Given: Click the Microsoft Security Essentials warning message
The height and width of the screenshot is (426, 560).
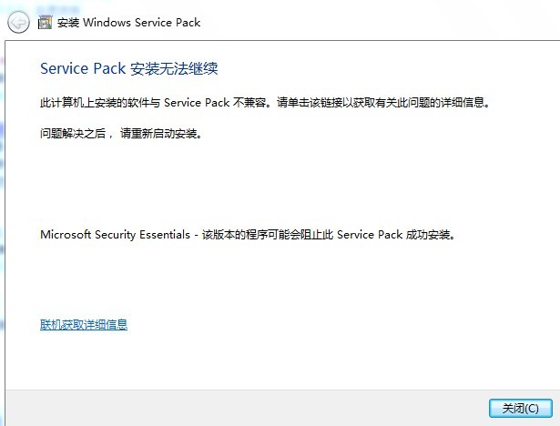Looking at the screenshot, I should 248,235.
